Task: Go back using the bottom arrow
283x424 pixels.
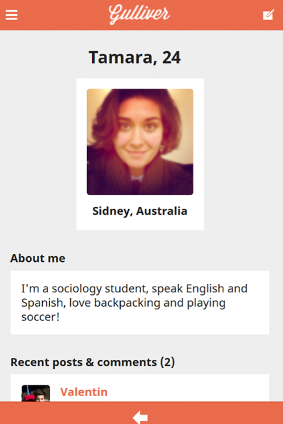Action: (140, 417)
